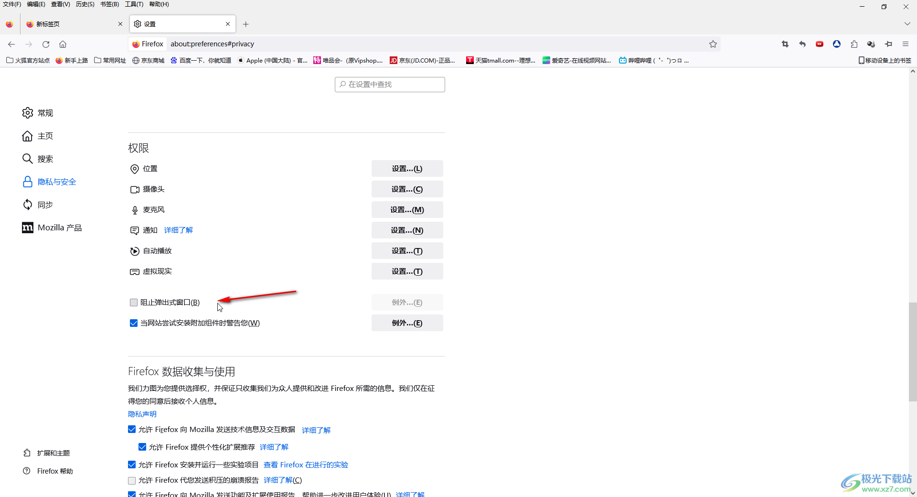Reload the page with the refresh icon
This screenshot has height=497, width=917.
coord(46,44)
